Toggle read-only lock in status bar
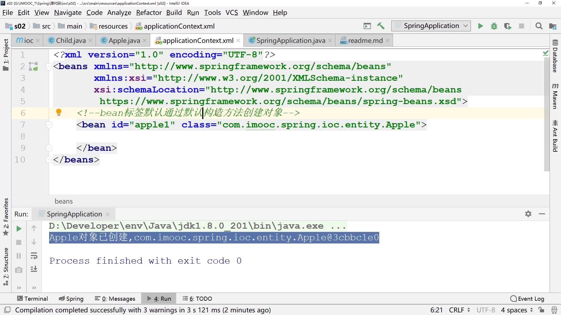Screen dimensions: 561x315 pyautogui.click(x=541, y=310)
